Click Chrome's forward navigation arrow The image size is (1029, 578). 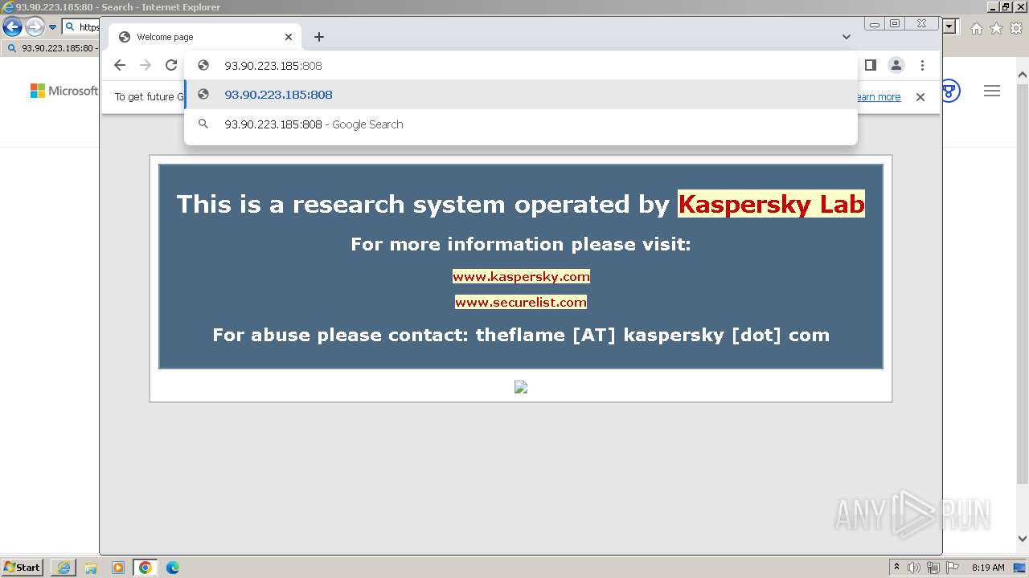click(146, 66)
